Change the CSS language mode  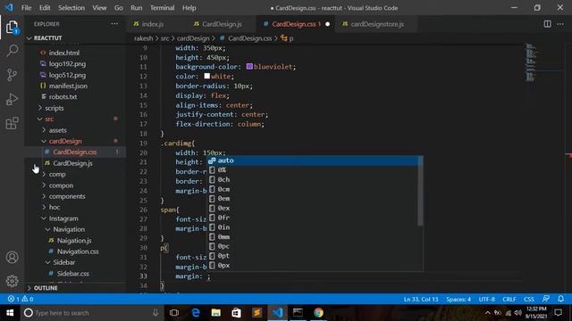pyautogui.click(x=529, y=299)
